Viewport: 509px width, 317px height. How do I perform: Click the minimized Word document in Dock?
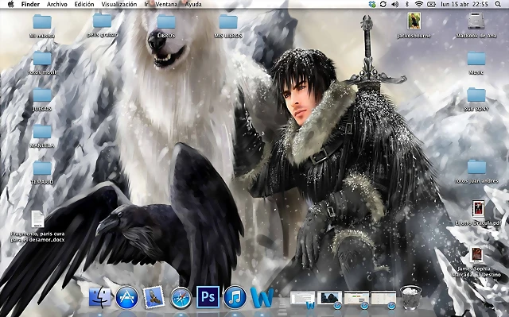click(x=302, y=298)
